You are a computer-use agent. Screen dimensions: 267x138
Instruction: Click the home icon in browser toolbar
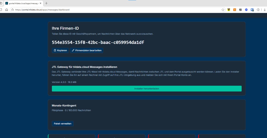pos(7,10)
